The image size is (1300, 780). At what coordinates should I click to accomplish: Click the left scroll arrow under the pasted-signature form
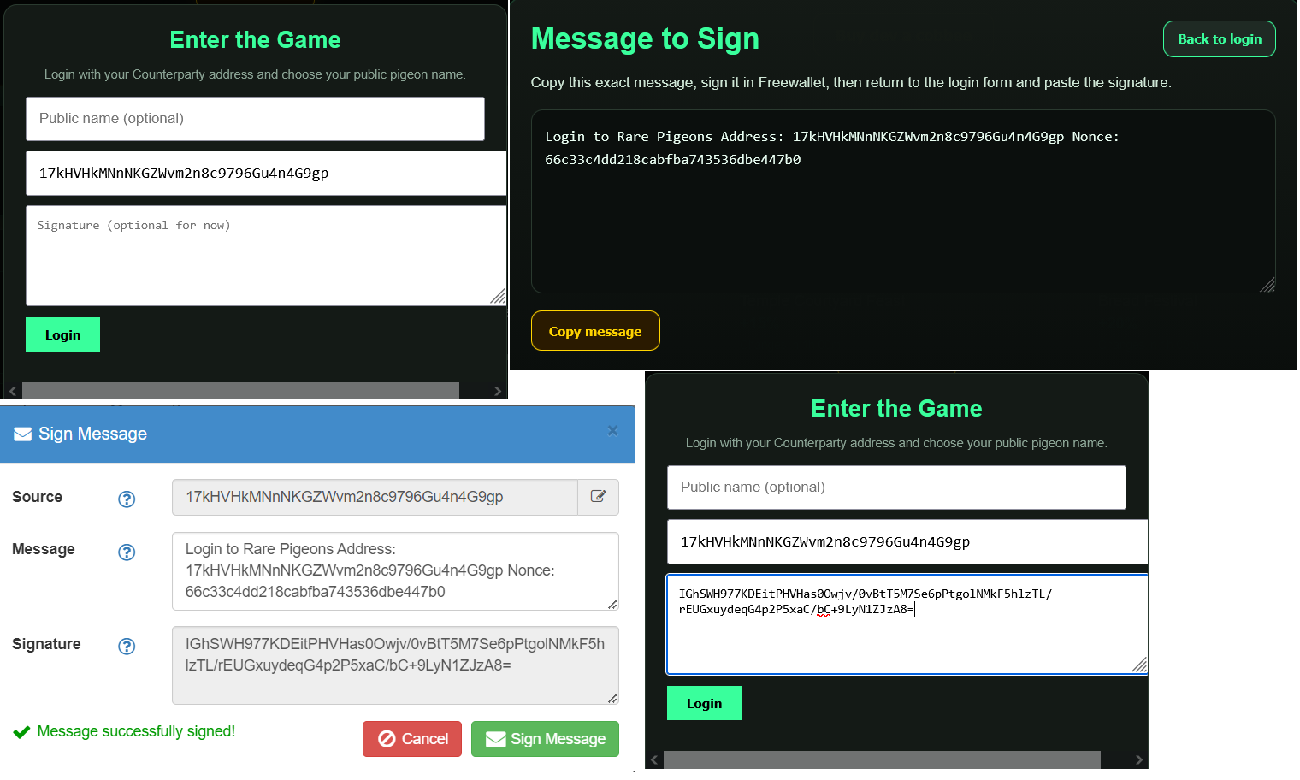[654, 759]
